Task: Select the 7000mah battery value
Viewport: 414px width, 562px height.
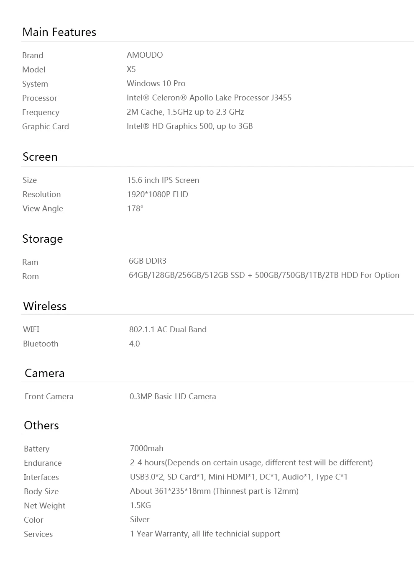Action: [x=147, y=448]
